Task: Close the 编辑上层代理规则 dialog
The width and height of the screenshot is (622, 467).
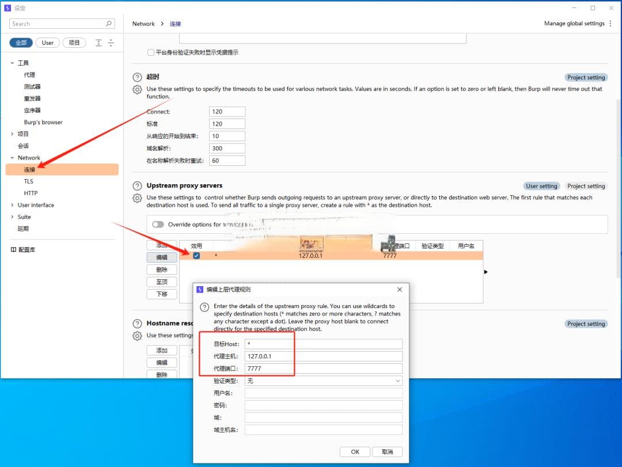Action: pos(400,290)
